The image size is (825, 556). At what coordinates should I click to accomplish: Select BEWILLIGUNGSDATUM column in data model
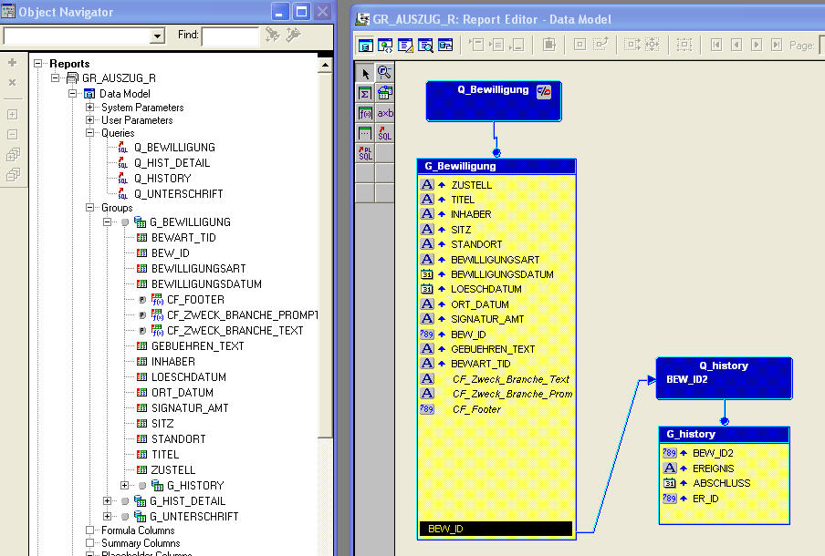(502, 274)
